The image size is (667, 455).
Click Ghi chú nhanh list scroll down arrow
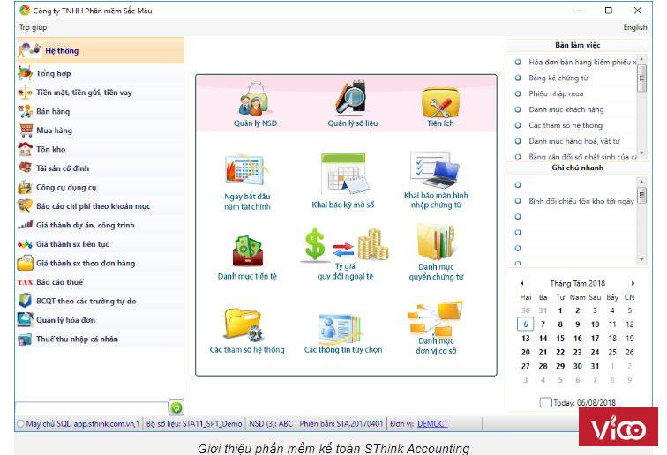642,259
